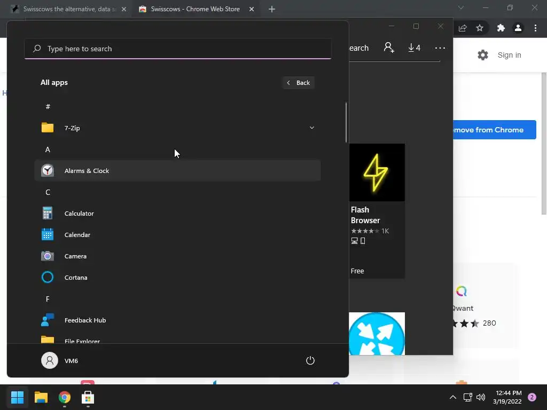
Task: Open Microsoft Store downloads indicator
Action: [414, 48]
